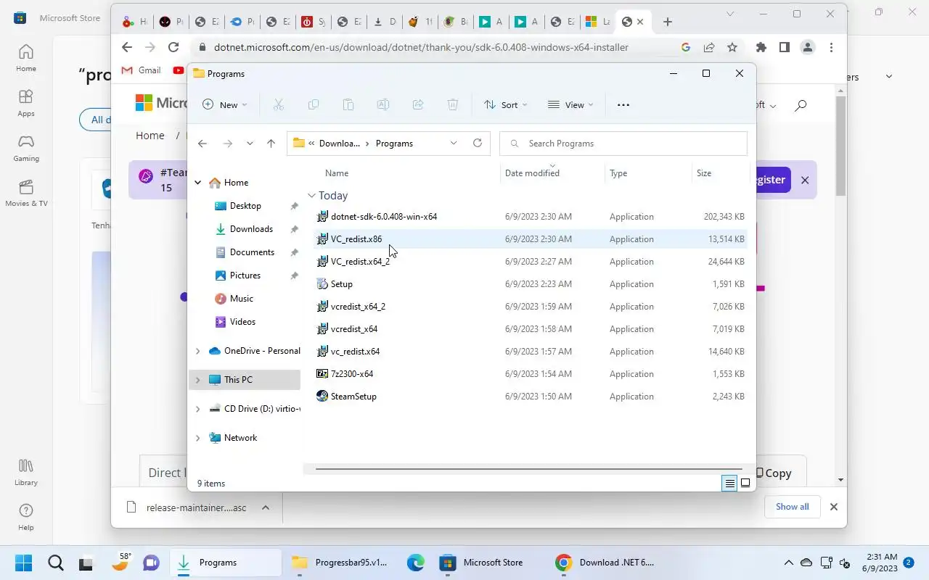Open Chrome profile avatar
The width and height of the screenshot is (929, 580).
click(808, 47)
